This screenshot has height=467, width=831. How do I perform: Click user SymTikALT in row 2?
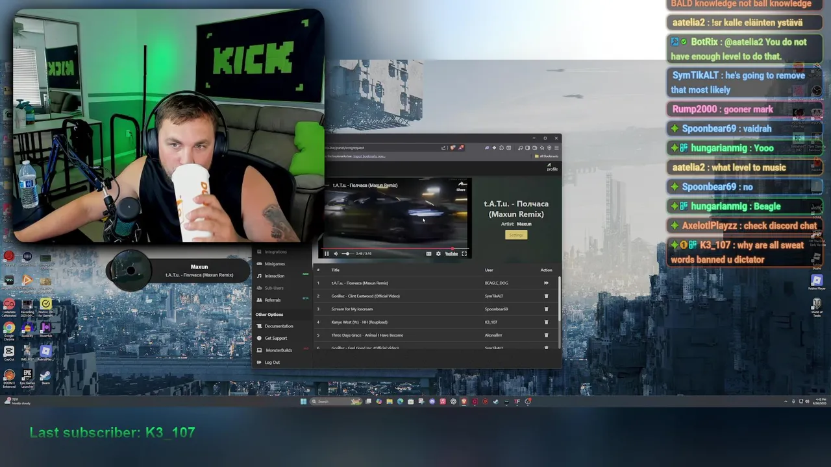(494, 296)
